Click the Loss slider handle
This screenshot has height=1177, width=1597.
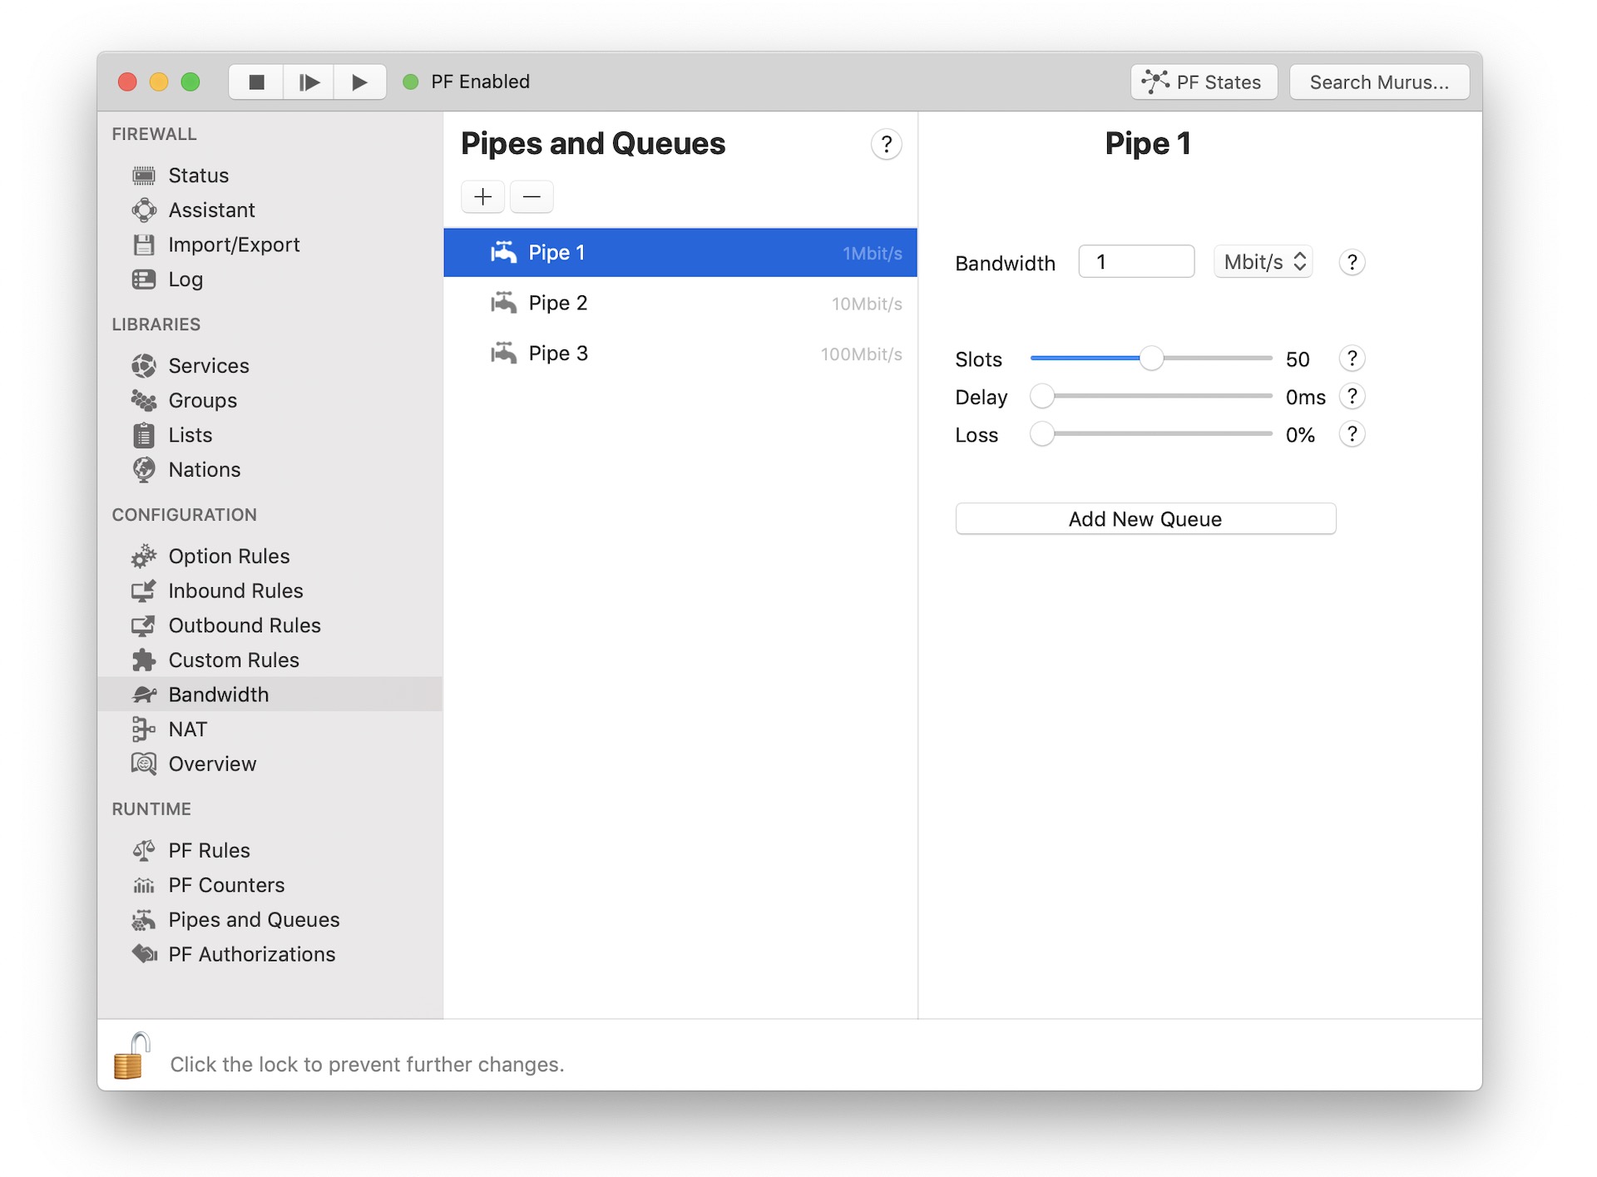(x=1042, y=434)
